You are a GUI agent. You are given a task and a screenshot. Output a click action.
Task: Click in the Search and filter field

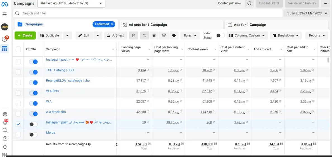148,13
